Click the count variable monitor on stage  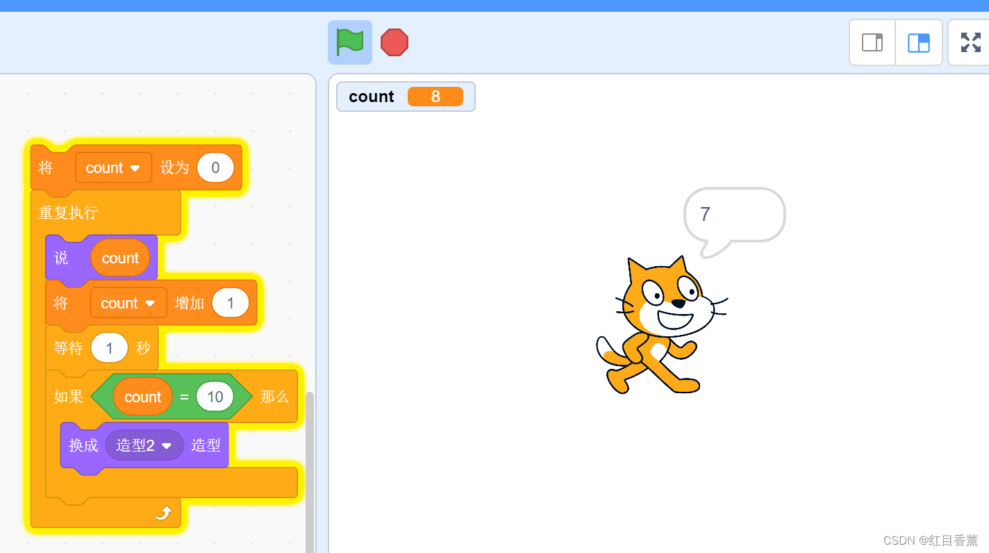[x=406, y=97]
